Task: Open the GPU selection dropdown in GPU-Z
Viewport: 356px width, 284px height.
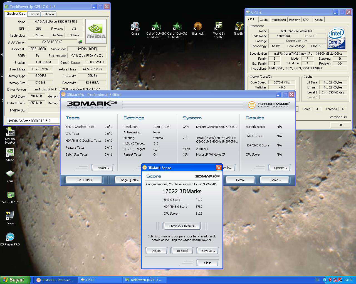Action: point(33,121)
